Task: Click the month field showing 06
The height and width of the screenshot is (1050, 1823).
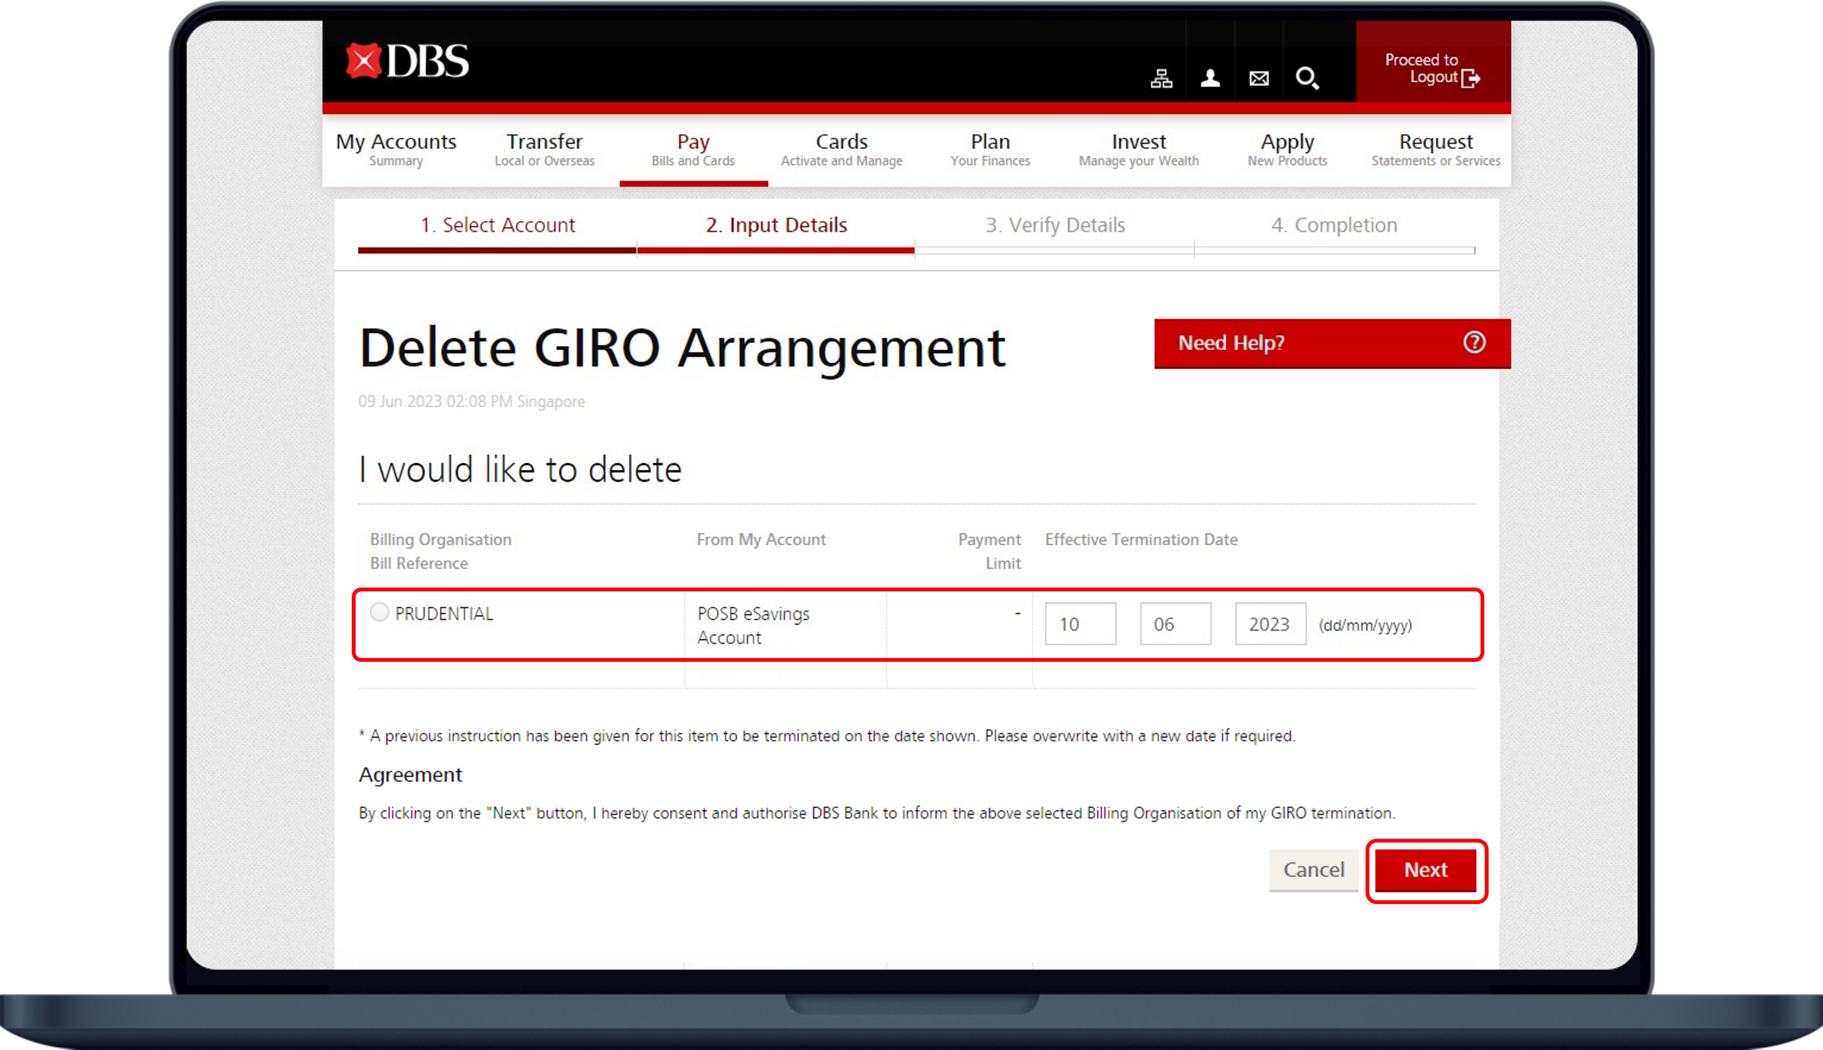Action: point(1175,624)
